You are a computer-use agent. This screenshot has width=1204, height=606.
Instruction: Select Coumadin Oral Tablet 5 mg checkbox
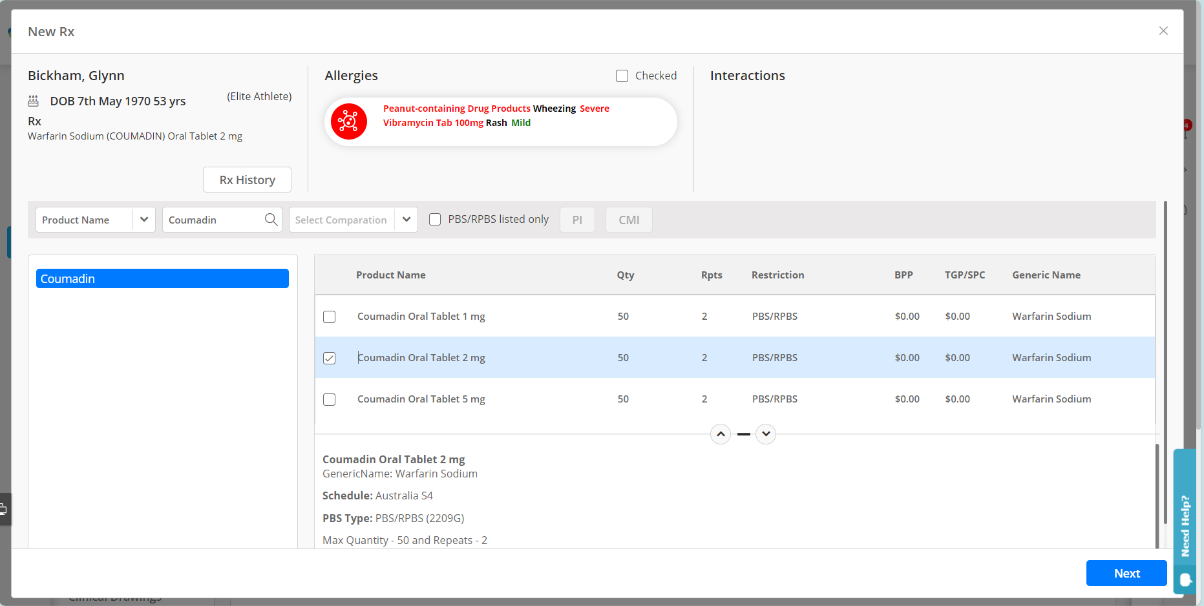coord(330,399)
